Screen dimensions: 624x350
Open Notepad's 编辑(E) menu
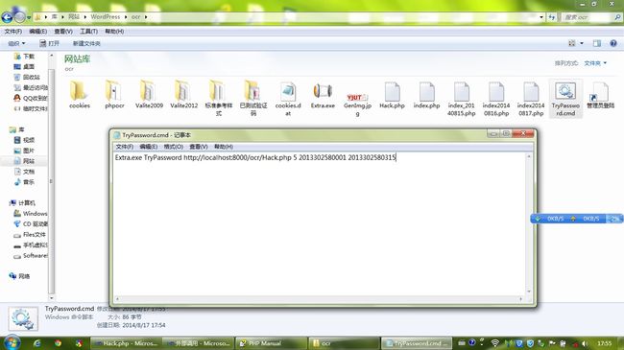tap(149, 147)
